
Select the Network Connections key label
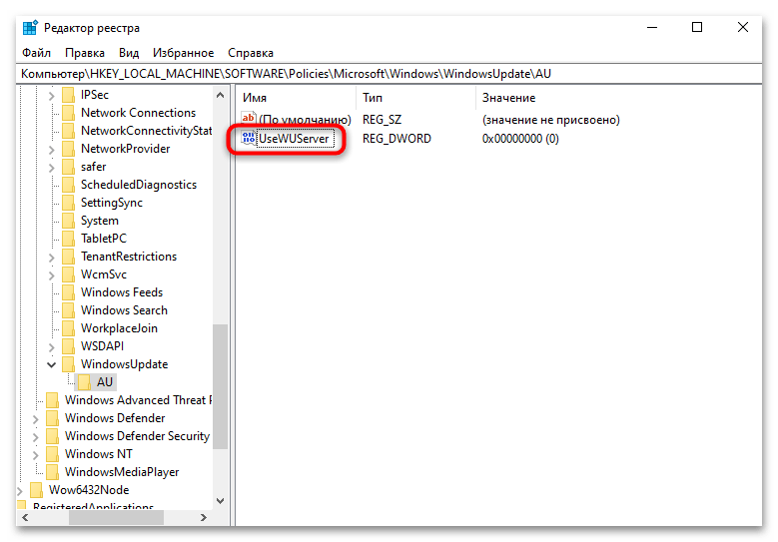point(138,113)
